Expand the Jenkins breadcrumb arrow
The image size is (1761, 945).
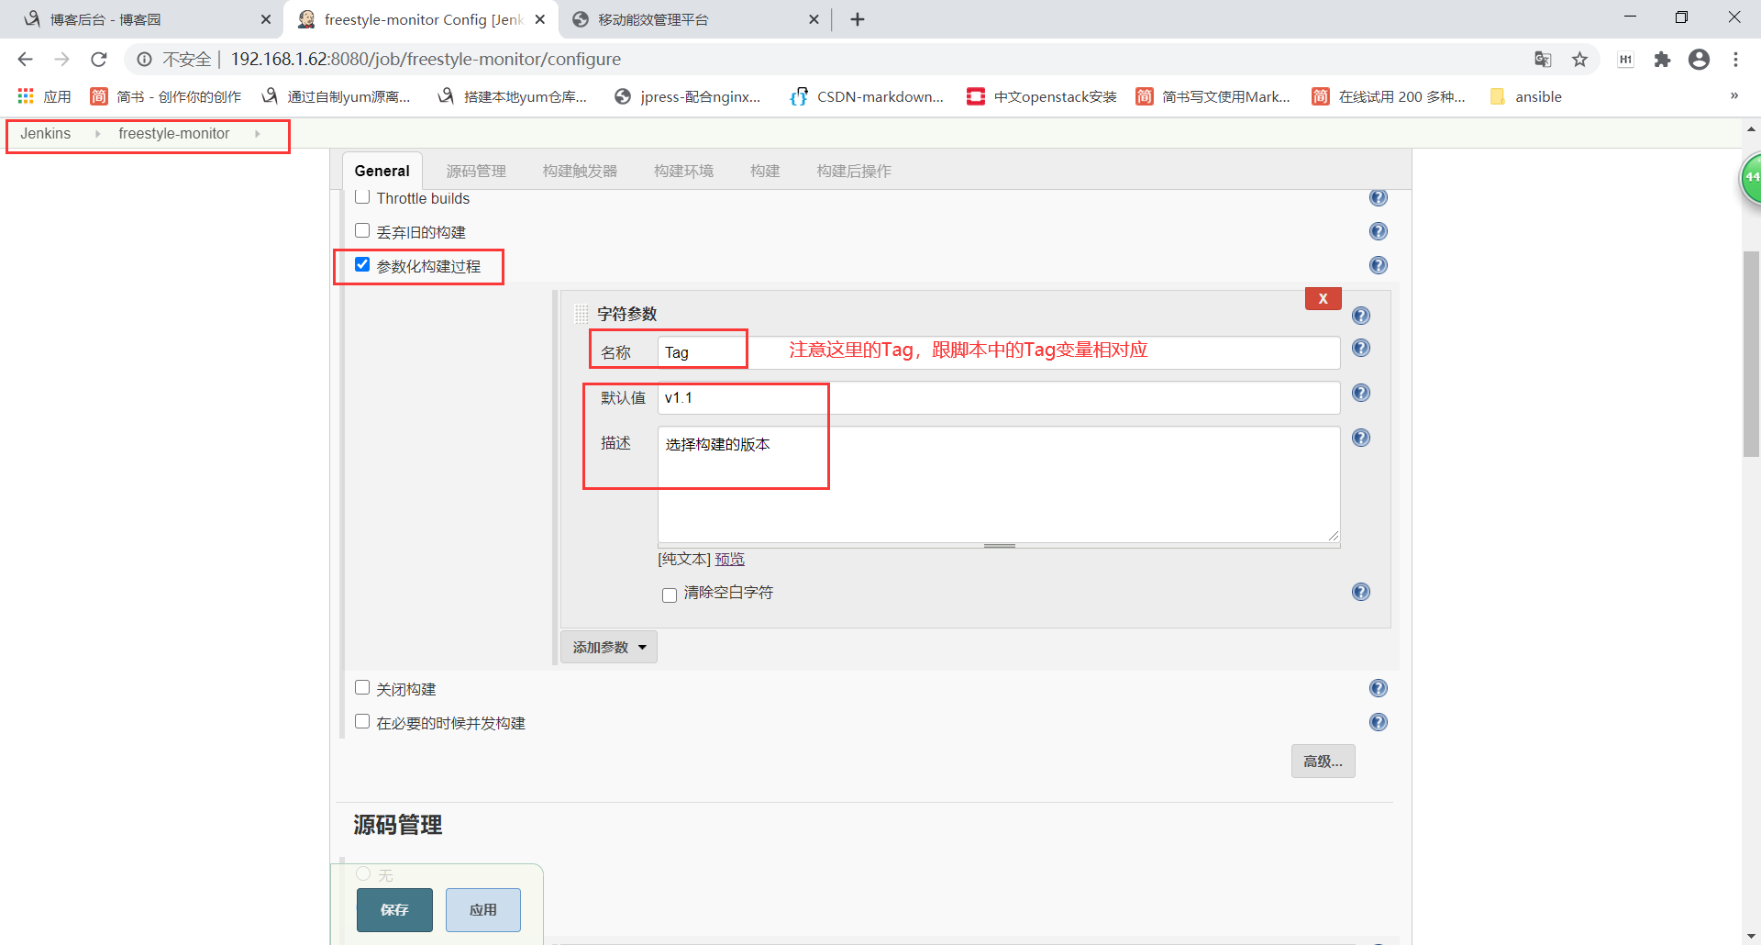click(x=97, y=134)
